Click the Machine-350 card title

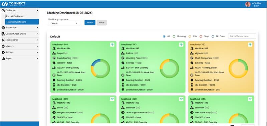129,99
